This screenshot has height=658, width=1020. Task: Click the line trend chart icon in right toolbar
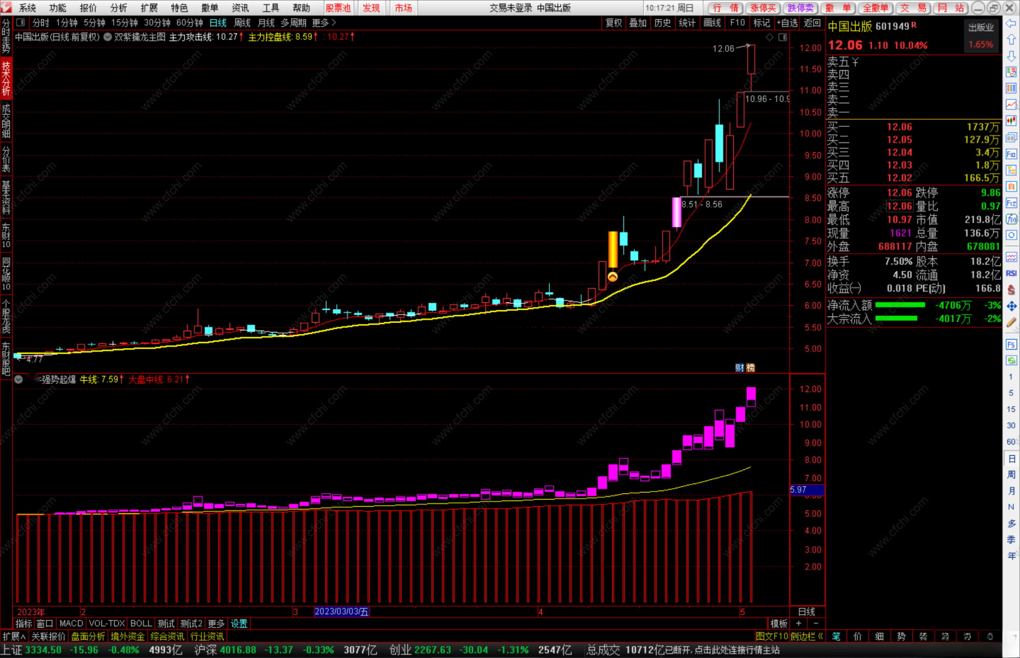tap(1011, 104)
